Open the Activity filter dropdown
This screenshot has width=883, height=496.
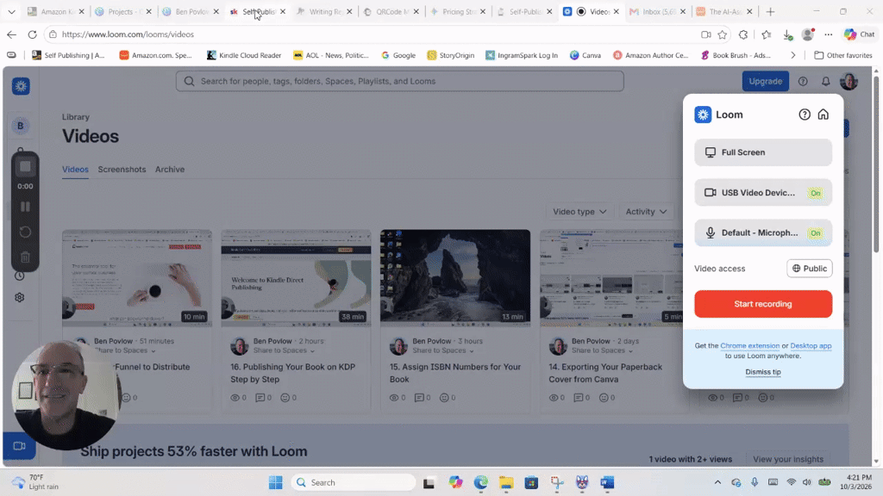pyautogui.click(x=647, y=212)
